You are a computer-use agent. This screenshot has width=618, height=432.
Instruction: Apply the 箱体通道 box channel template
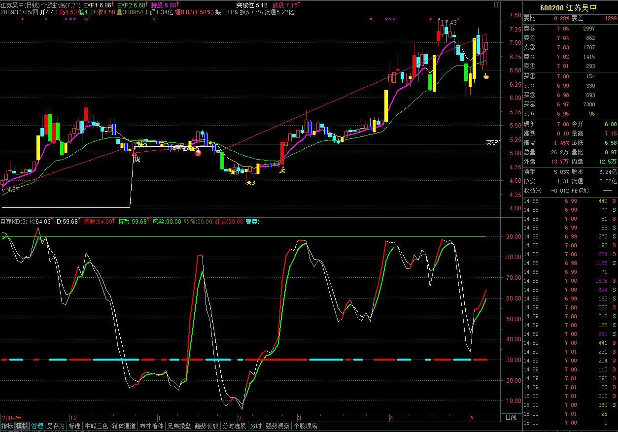[123, 426]
